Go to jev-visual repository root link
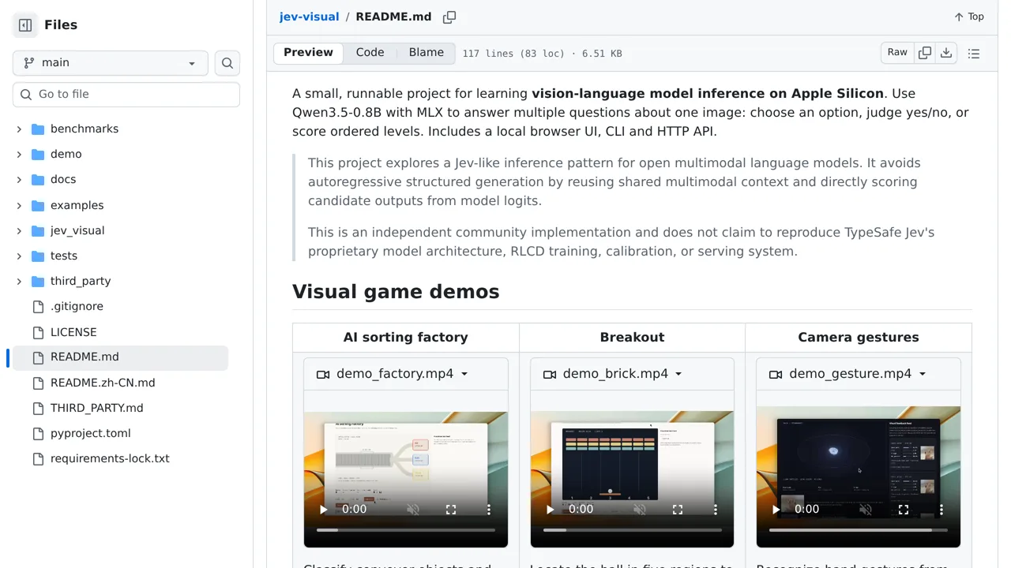1011x568 pixels. tap(309, 17)
